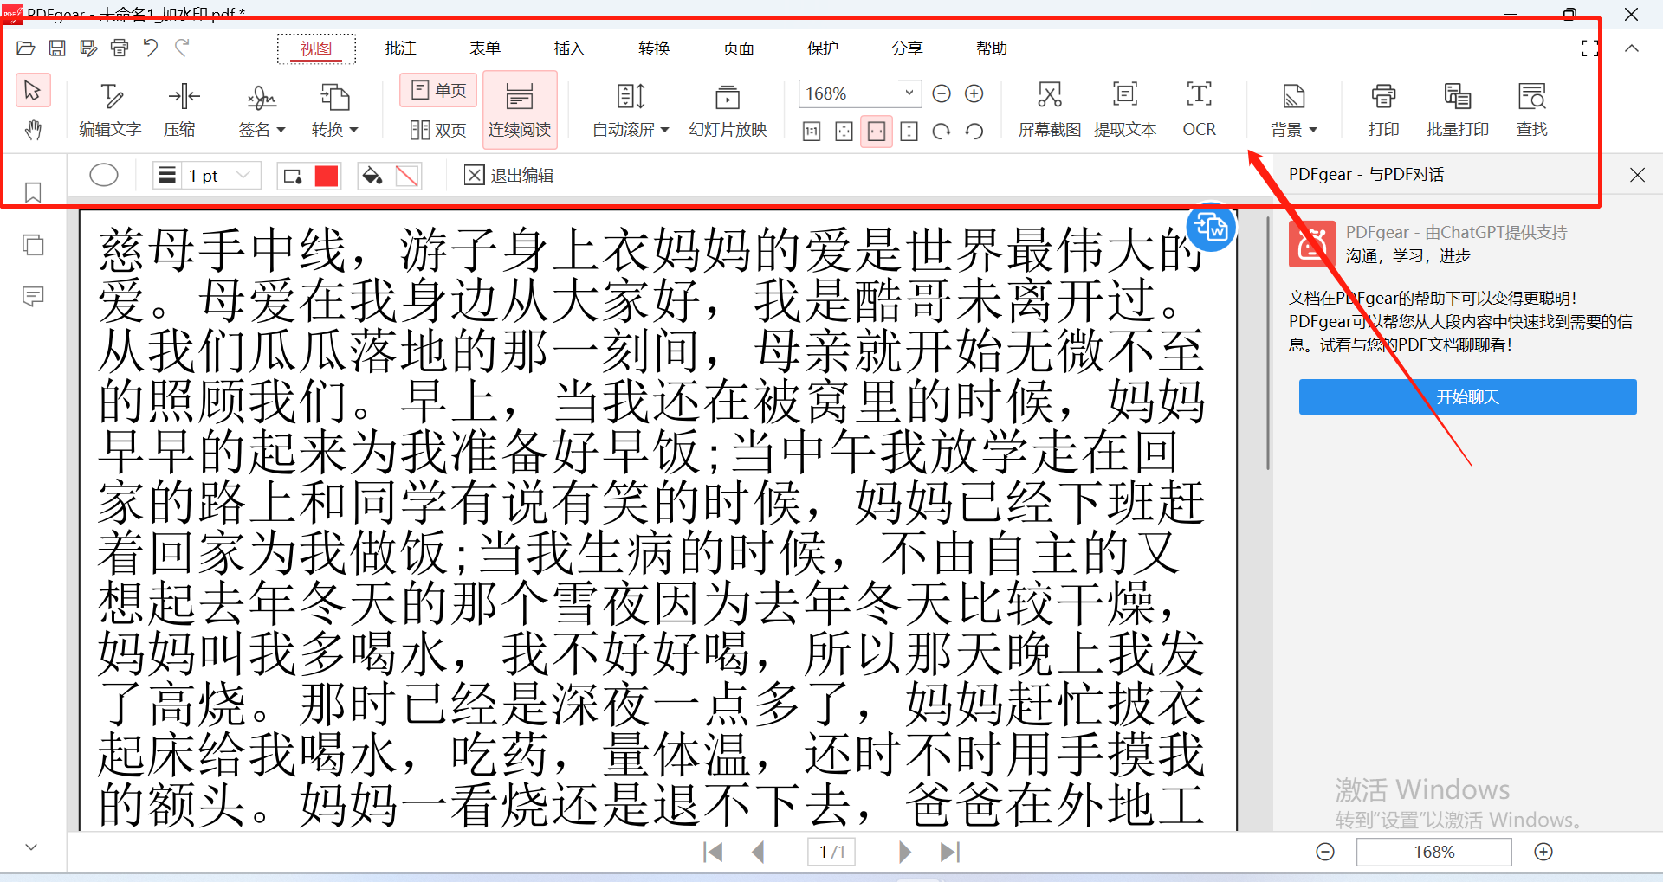Select fit height zoom mode

(909, 132)
